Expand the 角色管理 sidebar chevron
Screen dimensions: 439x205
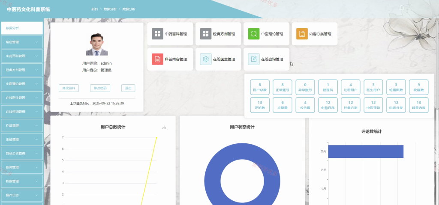click(x=37, y=42)
